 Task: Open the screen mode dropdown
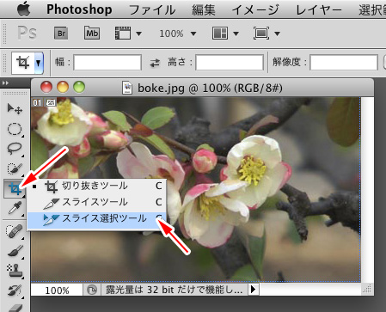pyautogui.click(x=267, y=34)
